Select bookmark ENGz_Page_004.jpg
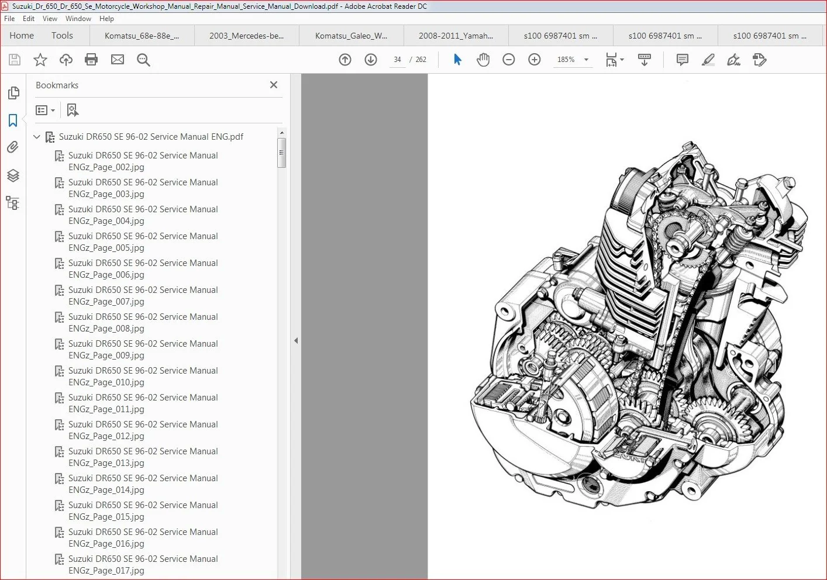 143,215
